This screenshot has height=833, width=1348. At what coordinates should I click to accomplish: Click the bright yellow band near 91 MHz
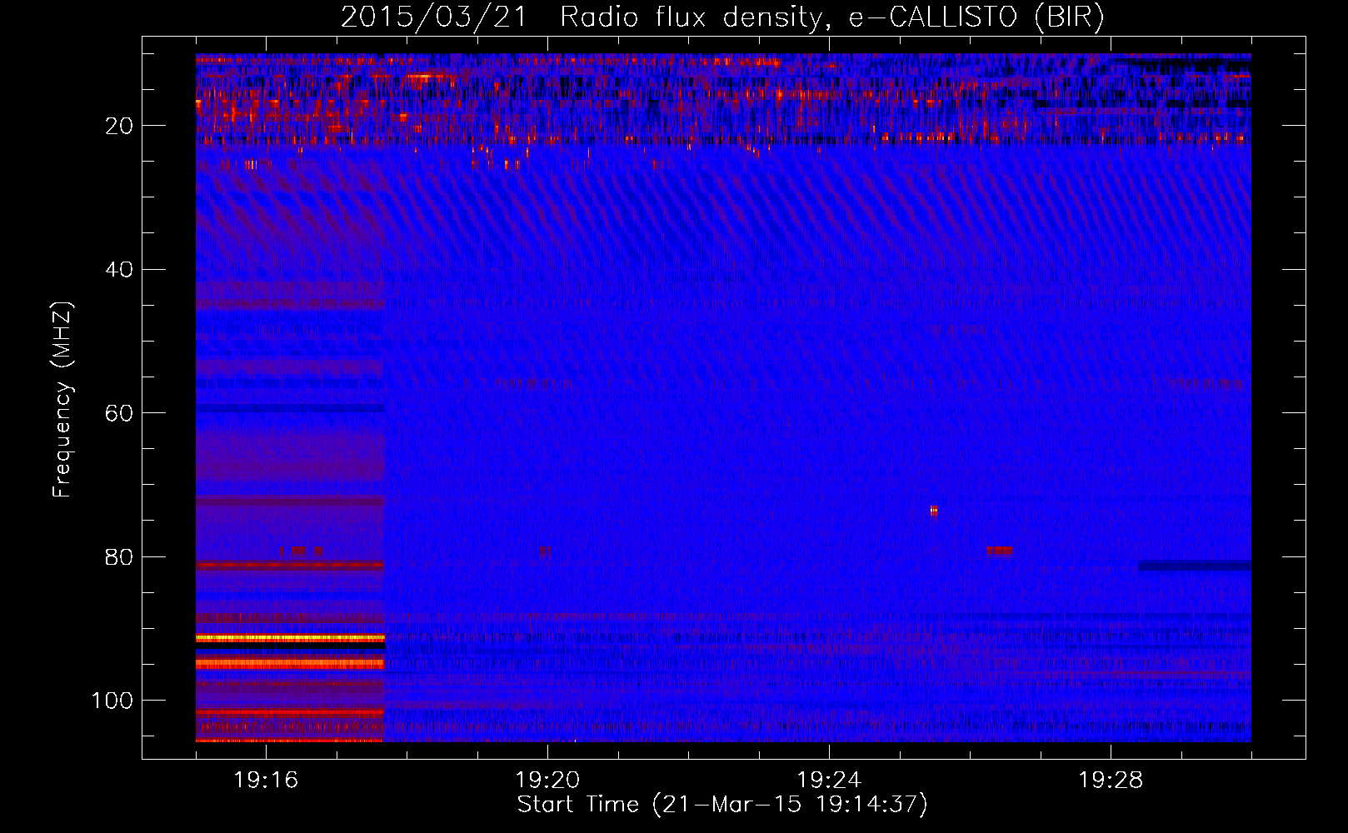click(290, 638)
